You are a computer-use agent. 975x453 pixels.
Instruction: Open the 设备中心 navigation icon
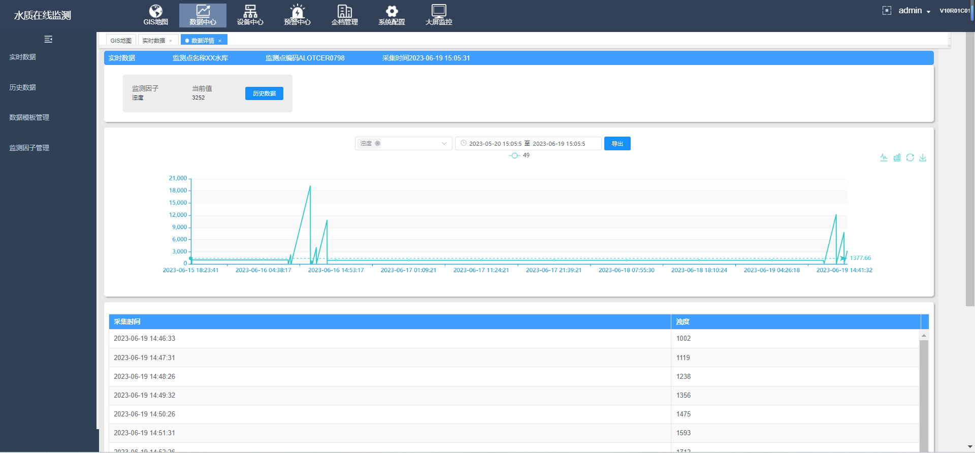[250, 15]
